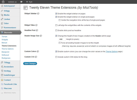Screen dimensions: 137x100
Task: Follow the Theme Options link in Custom Colors
Action: point(112,51)
